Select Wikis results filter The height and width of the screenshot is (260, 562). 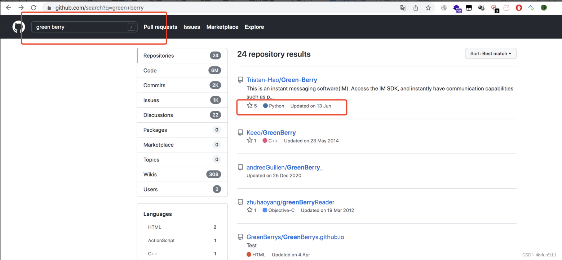point(182,174)
